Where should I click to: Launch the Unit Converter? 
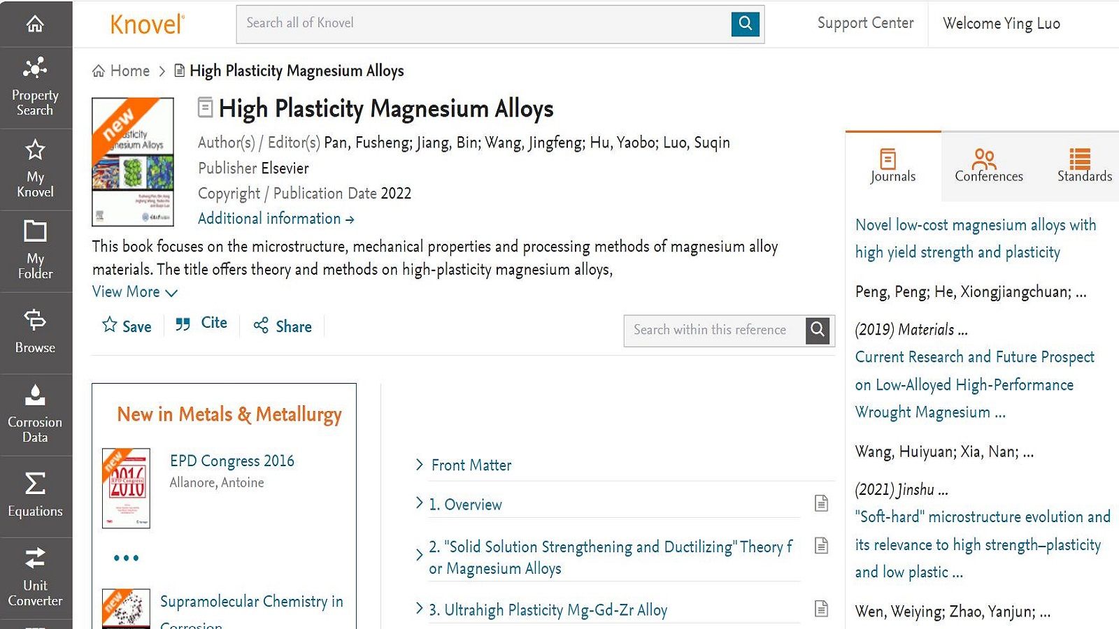[x=35, y=578]
